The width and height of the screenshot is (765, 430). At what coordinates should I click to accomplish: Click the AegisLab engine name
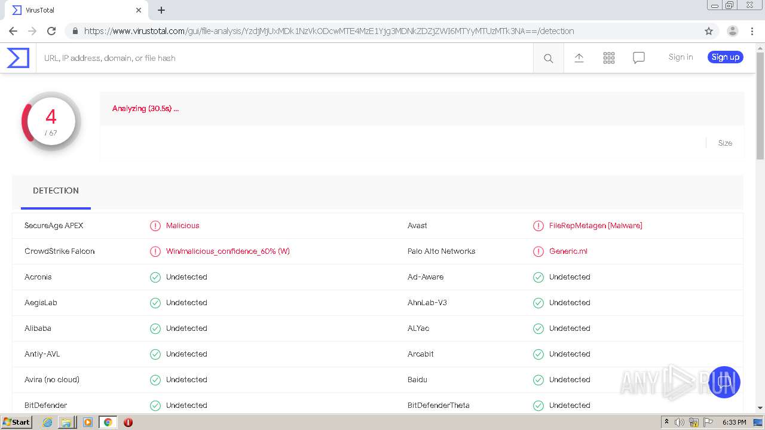point(41,303)
